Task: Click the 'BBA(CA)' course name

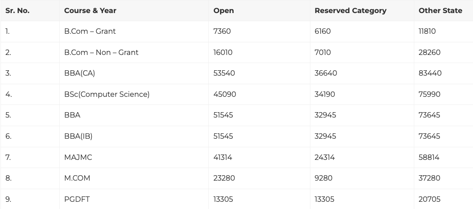Action: 80,73
